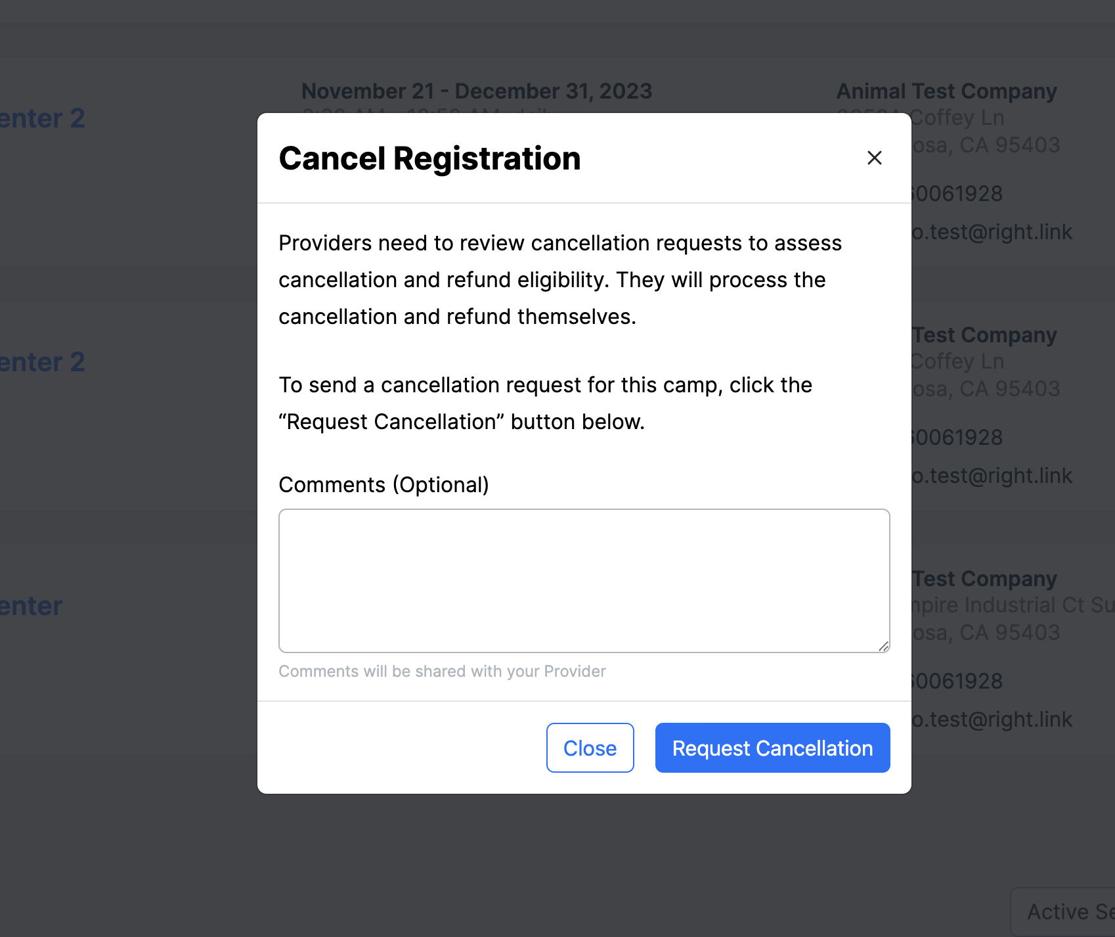Click the textarea resize handle icon
This screenshot has width=1115, height=937.
(884, 647)
